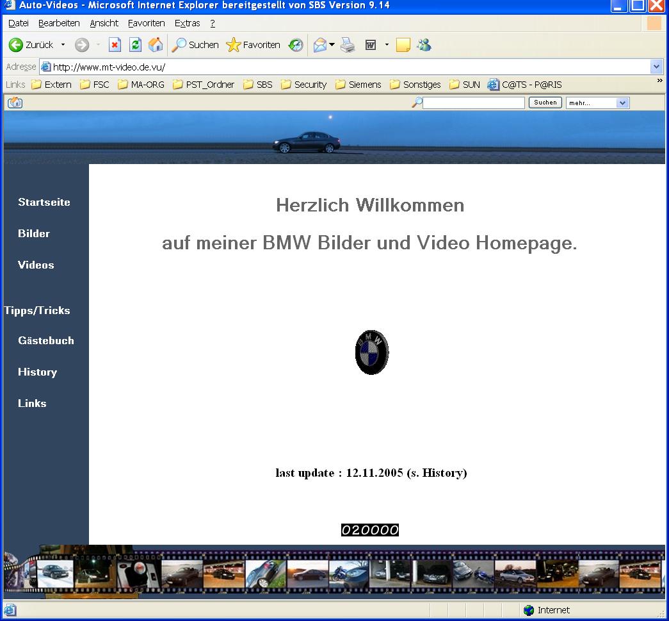The width and height of the screenshot is (669, 621).
Task: Open the Messenger buddy icon
Action: (424, 44)
